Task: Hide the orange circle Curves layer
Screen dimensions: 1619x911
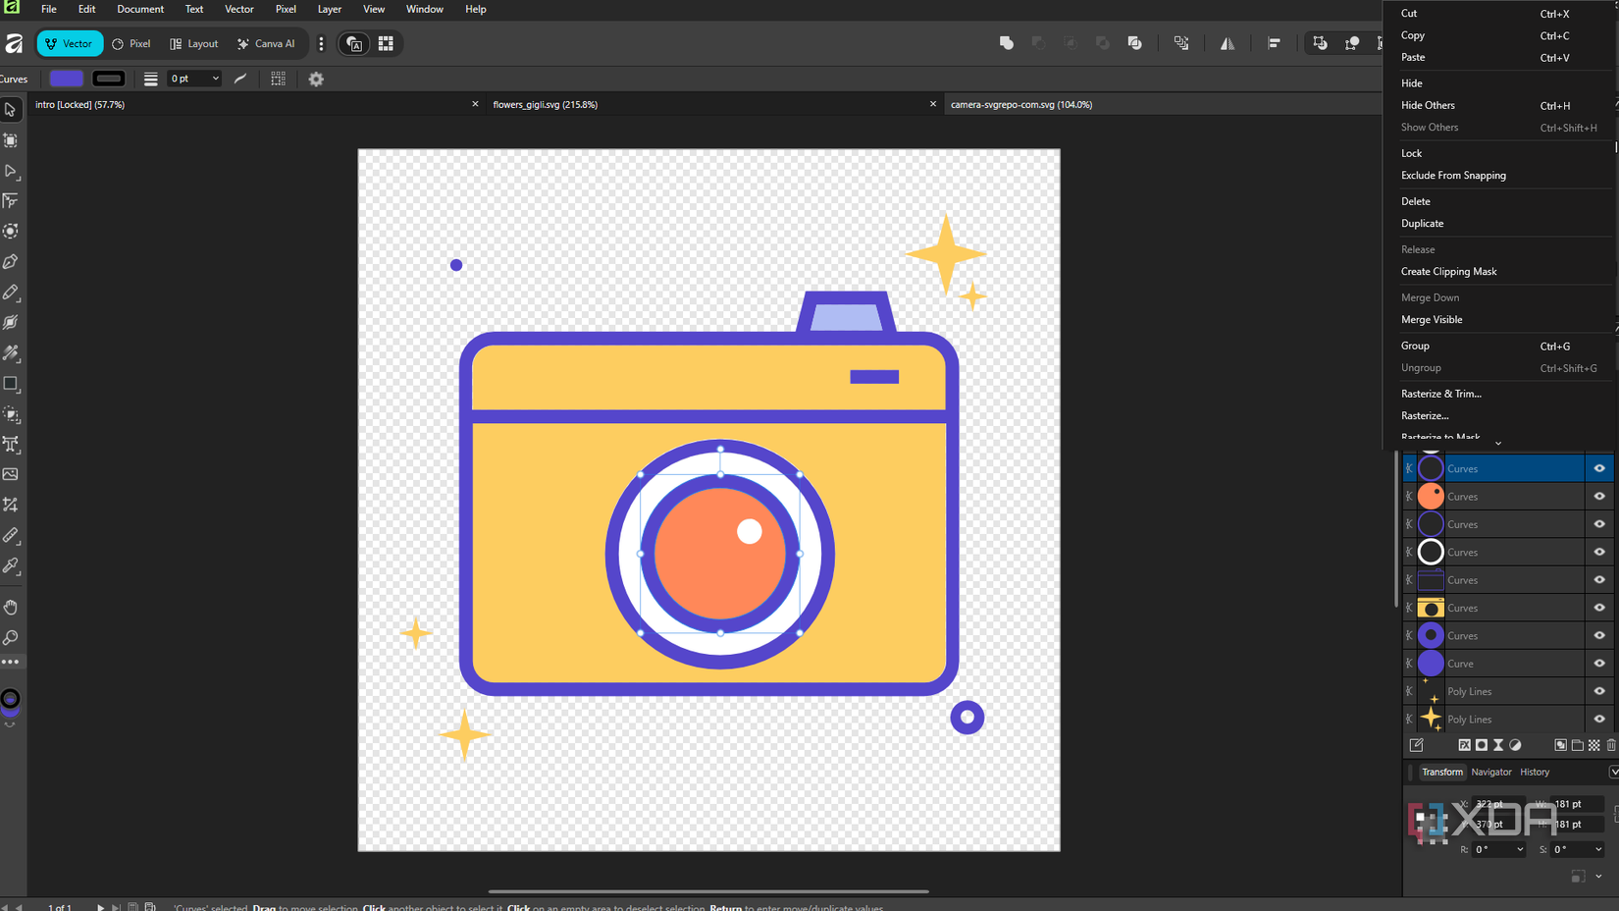Action: 1599,497
